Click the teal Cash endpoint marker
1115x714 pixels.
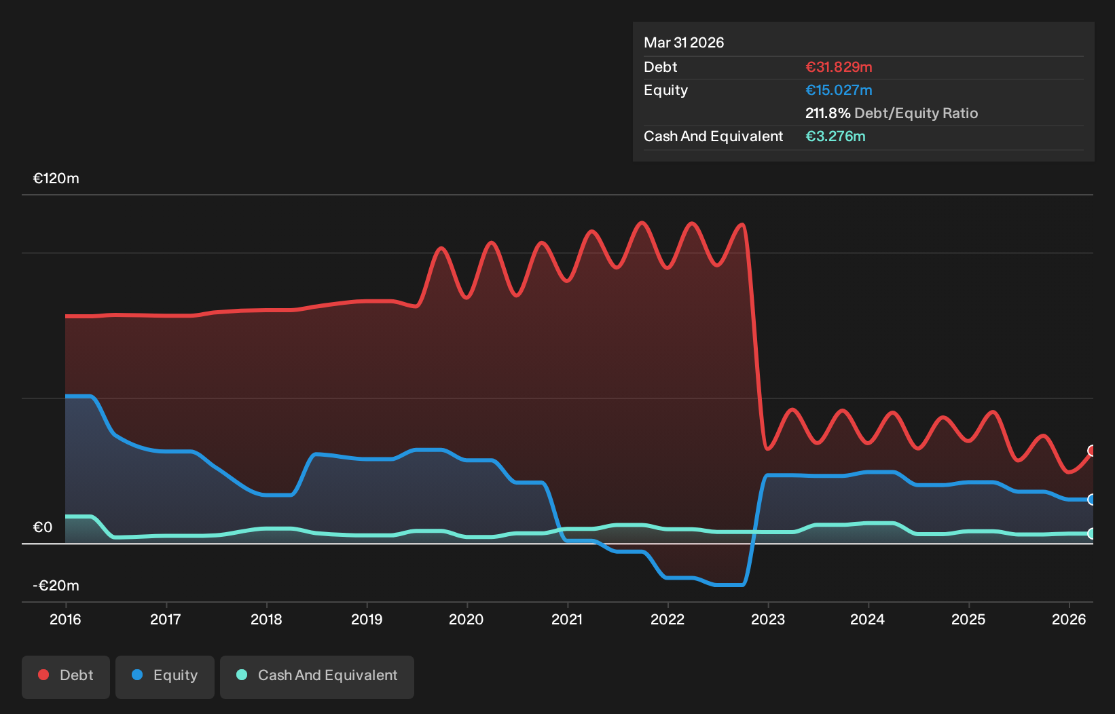point(1091,533)
